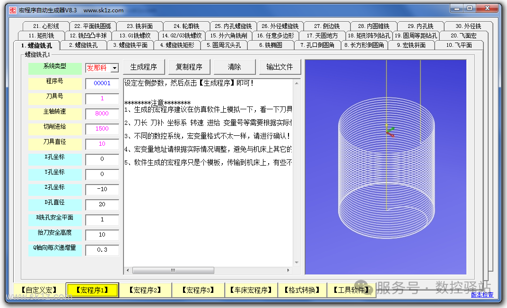Select tab 21. 心形线
The height and width of the screenshot is (308, 507).
tap(46, 26)
